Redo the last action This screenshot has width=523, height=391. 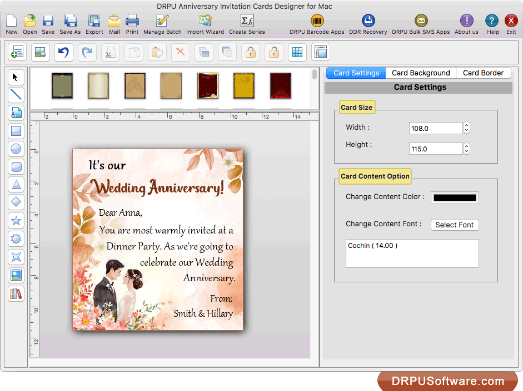[x=87, y=52]
